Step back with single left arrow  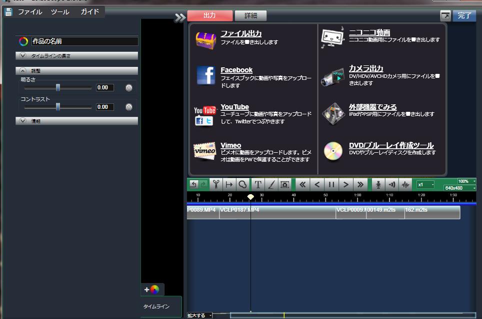coord(317,185)
